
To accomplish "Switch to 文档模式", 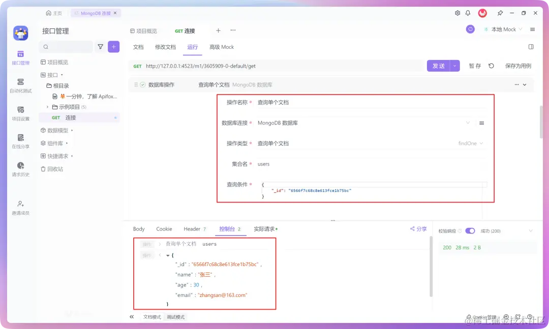I will pos(152,317).
